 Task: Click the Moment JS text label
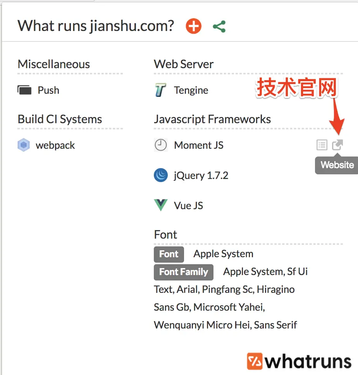(x=199, y=145)
